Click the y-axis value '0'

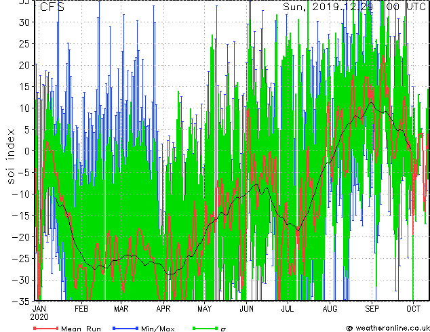[x=27, y=151]
